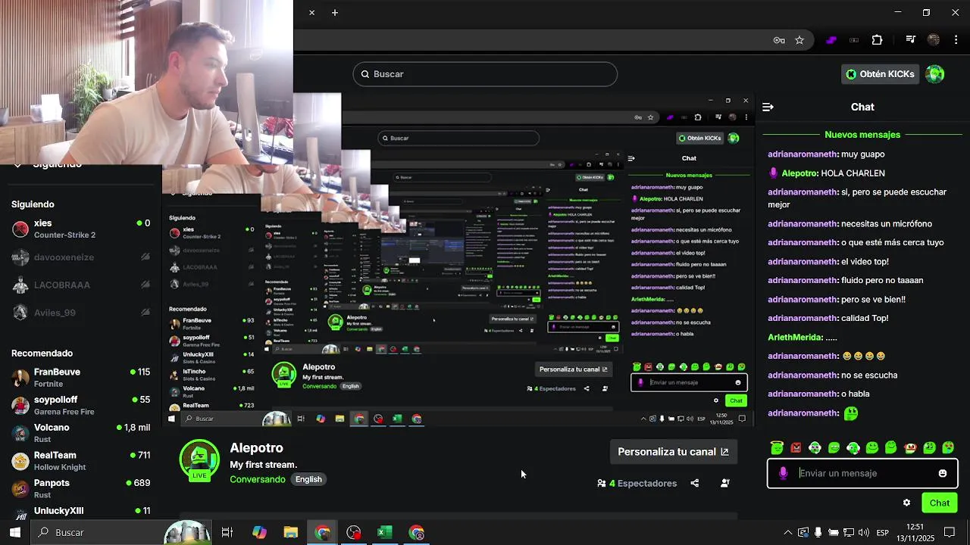Click Alepotro username in chat
This screenshot has width=970, height=545.
[x=799, y=173]
